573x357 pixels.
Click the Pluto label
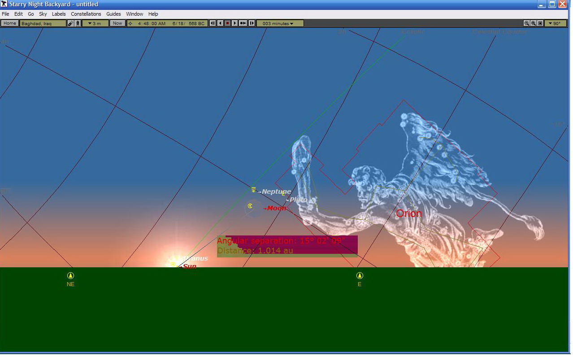[299, 200]
